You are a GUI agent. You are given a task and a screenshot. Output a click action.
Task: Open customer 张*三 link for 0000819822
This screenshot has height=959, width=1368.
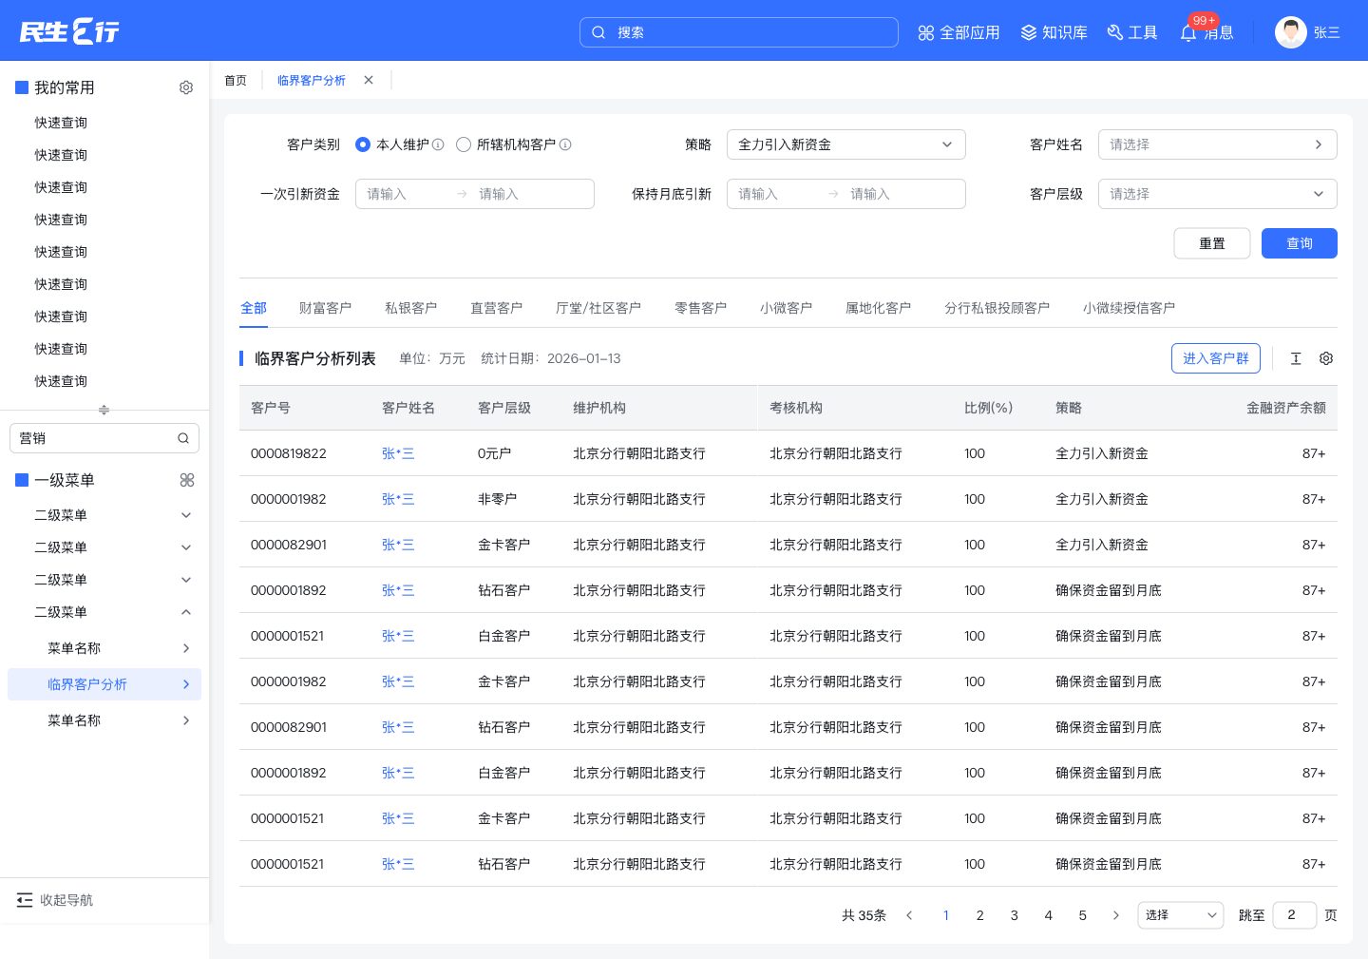point(398,453)
